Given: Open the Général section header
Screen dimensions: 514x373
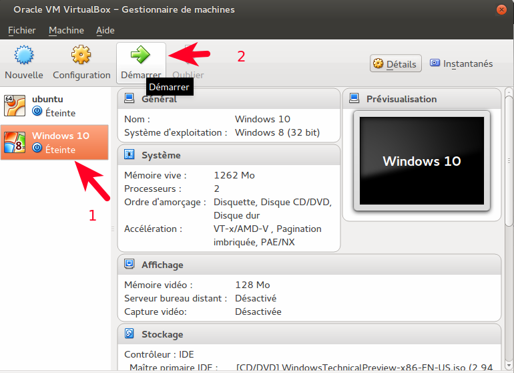Looking at the screenshot, I should [x=229, y=99].
